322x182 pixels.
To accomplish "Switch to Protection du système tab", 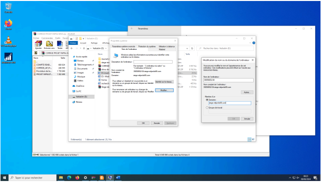I will coord(147,46).
